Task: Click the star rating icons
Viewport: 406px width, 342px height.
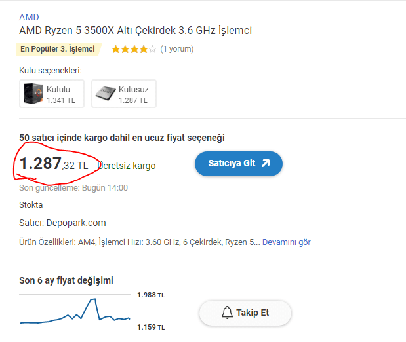Action: coord(134,49)
